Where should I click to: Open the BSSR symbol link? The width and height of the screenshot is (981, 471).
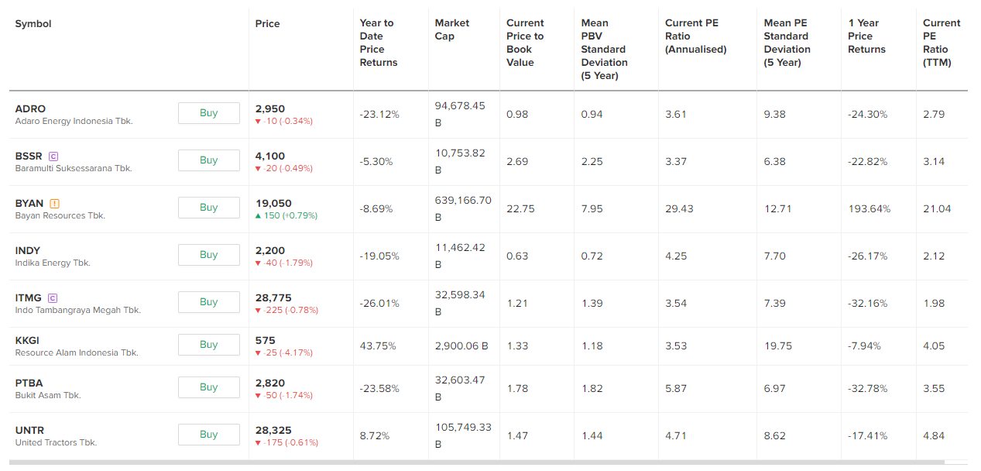click(29, 156)
